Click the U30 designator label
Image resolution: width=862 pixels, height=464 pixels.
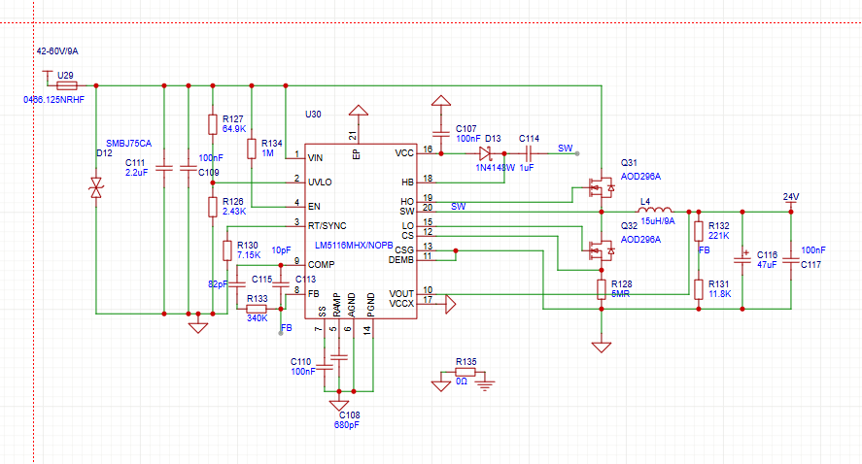coord(313,115)
